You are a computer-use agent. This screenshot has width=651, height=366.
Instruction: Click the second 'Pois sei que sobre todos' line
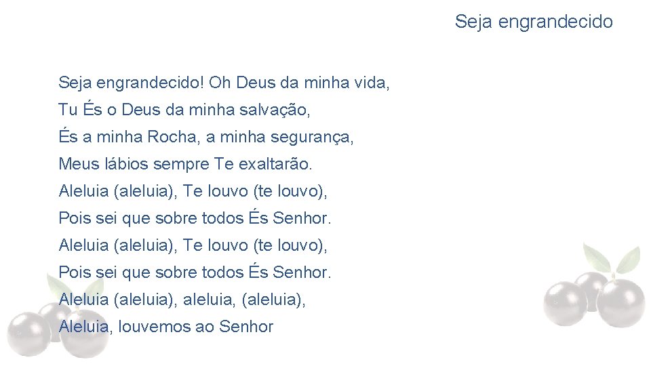[195, 272]
